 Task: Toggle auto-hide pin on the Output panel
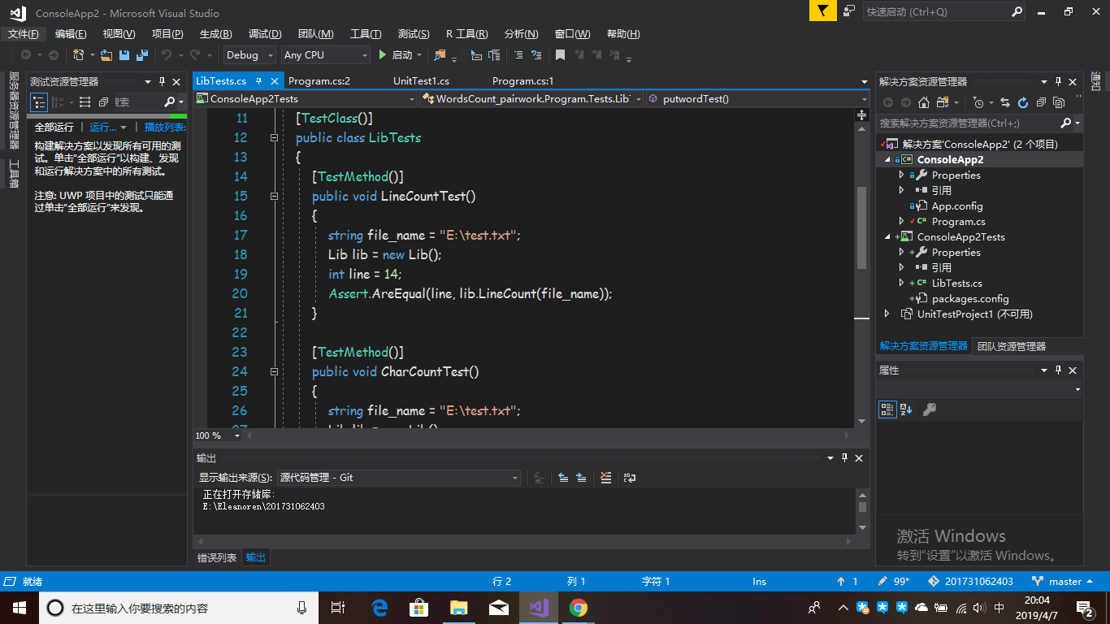[x=844, y=458]
